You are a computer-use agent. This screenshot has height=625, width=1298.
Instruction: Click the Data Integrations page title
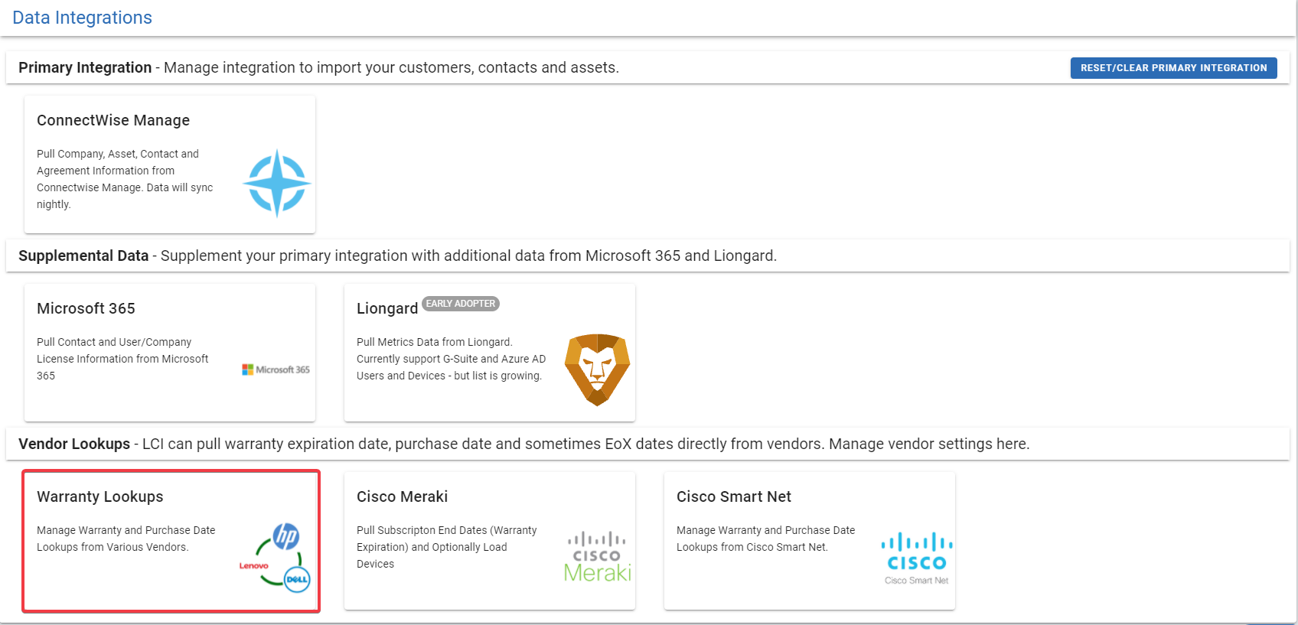tap(83, 18)
